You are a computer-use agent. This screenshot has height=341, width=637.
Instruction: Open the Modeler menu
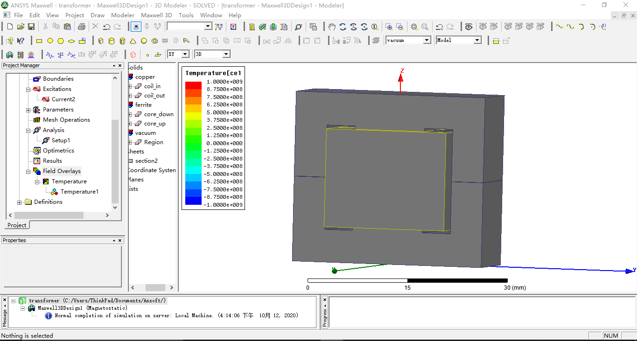coord(123,15)
